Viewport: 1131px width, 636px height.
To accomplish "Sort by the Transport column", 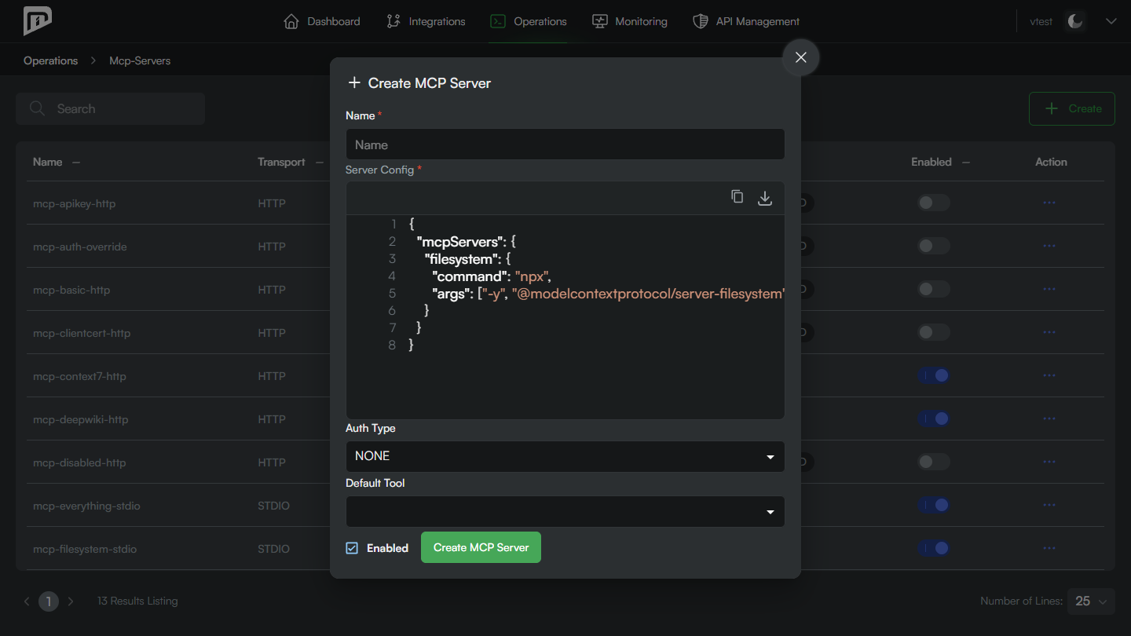I will [x=290, y=162].
